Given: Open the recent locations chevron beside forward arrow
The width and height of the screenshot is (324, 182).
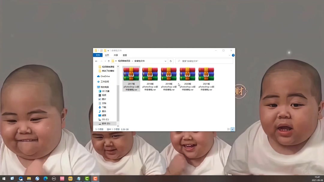Looking at the screenshot, I should coord(105,61).
